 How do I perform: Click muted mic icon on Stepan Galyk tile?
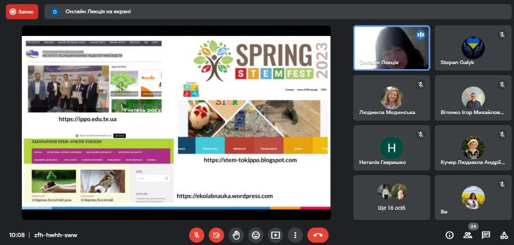click(502, 35)
